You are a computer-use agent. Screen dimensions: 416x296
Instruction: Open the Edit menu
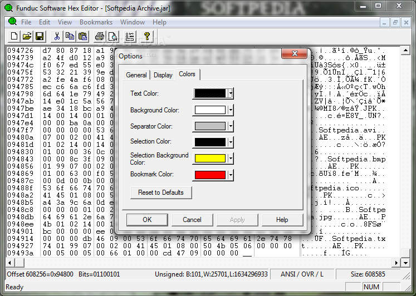coord(45,22)
